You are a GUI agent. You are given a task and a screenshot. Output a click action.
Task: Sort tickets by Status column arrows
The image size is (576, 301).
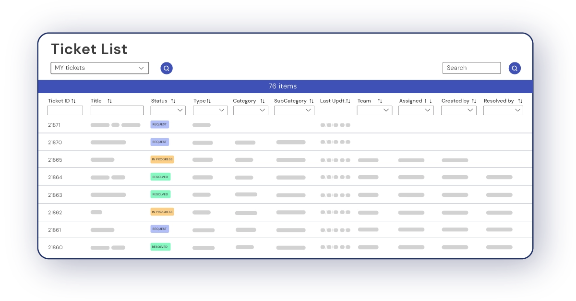[173, 101]
